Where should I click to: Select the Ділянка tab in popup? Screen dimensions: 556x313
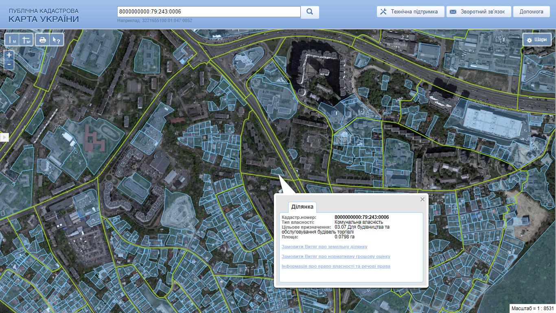(302, 207)
